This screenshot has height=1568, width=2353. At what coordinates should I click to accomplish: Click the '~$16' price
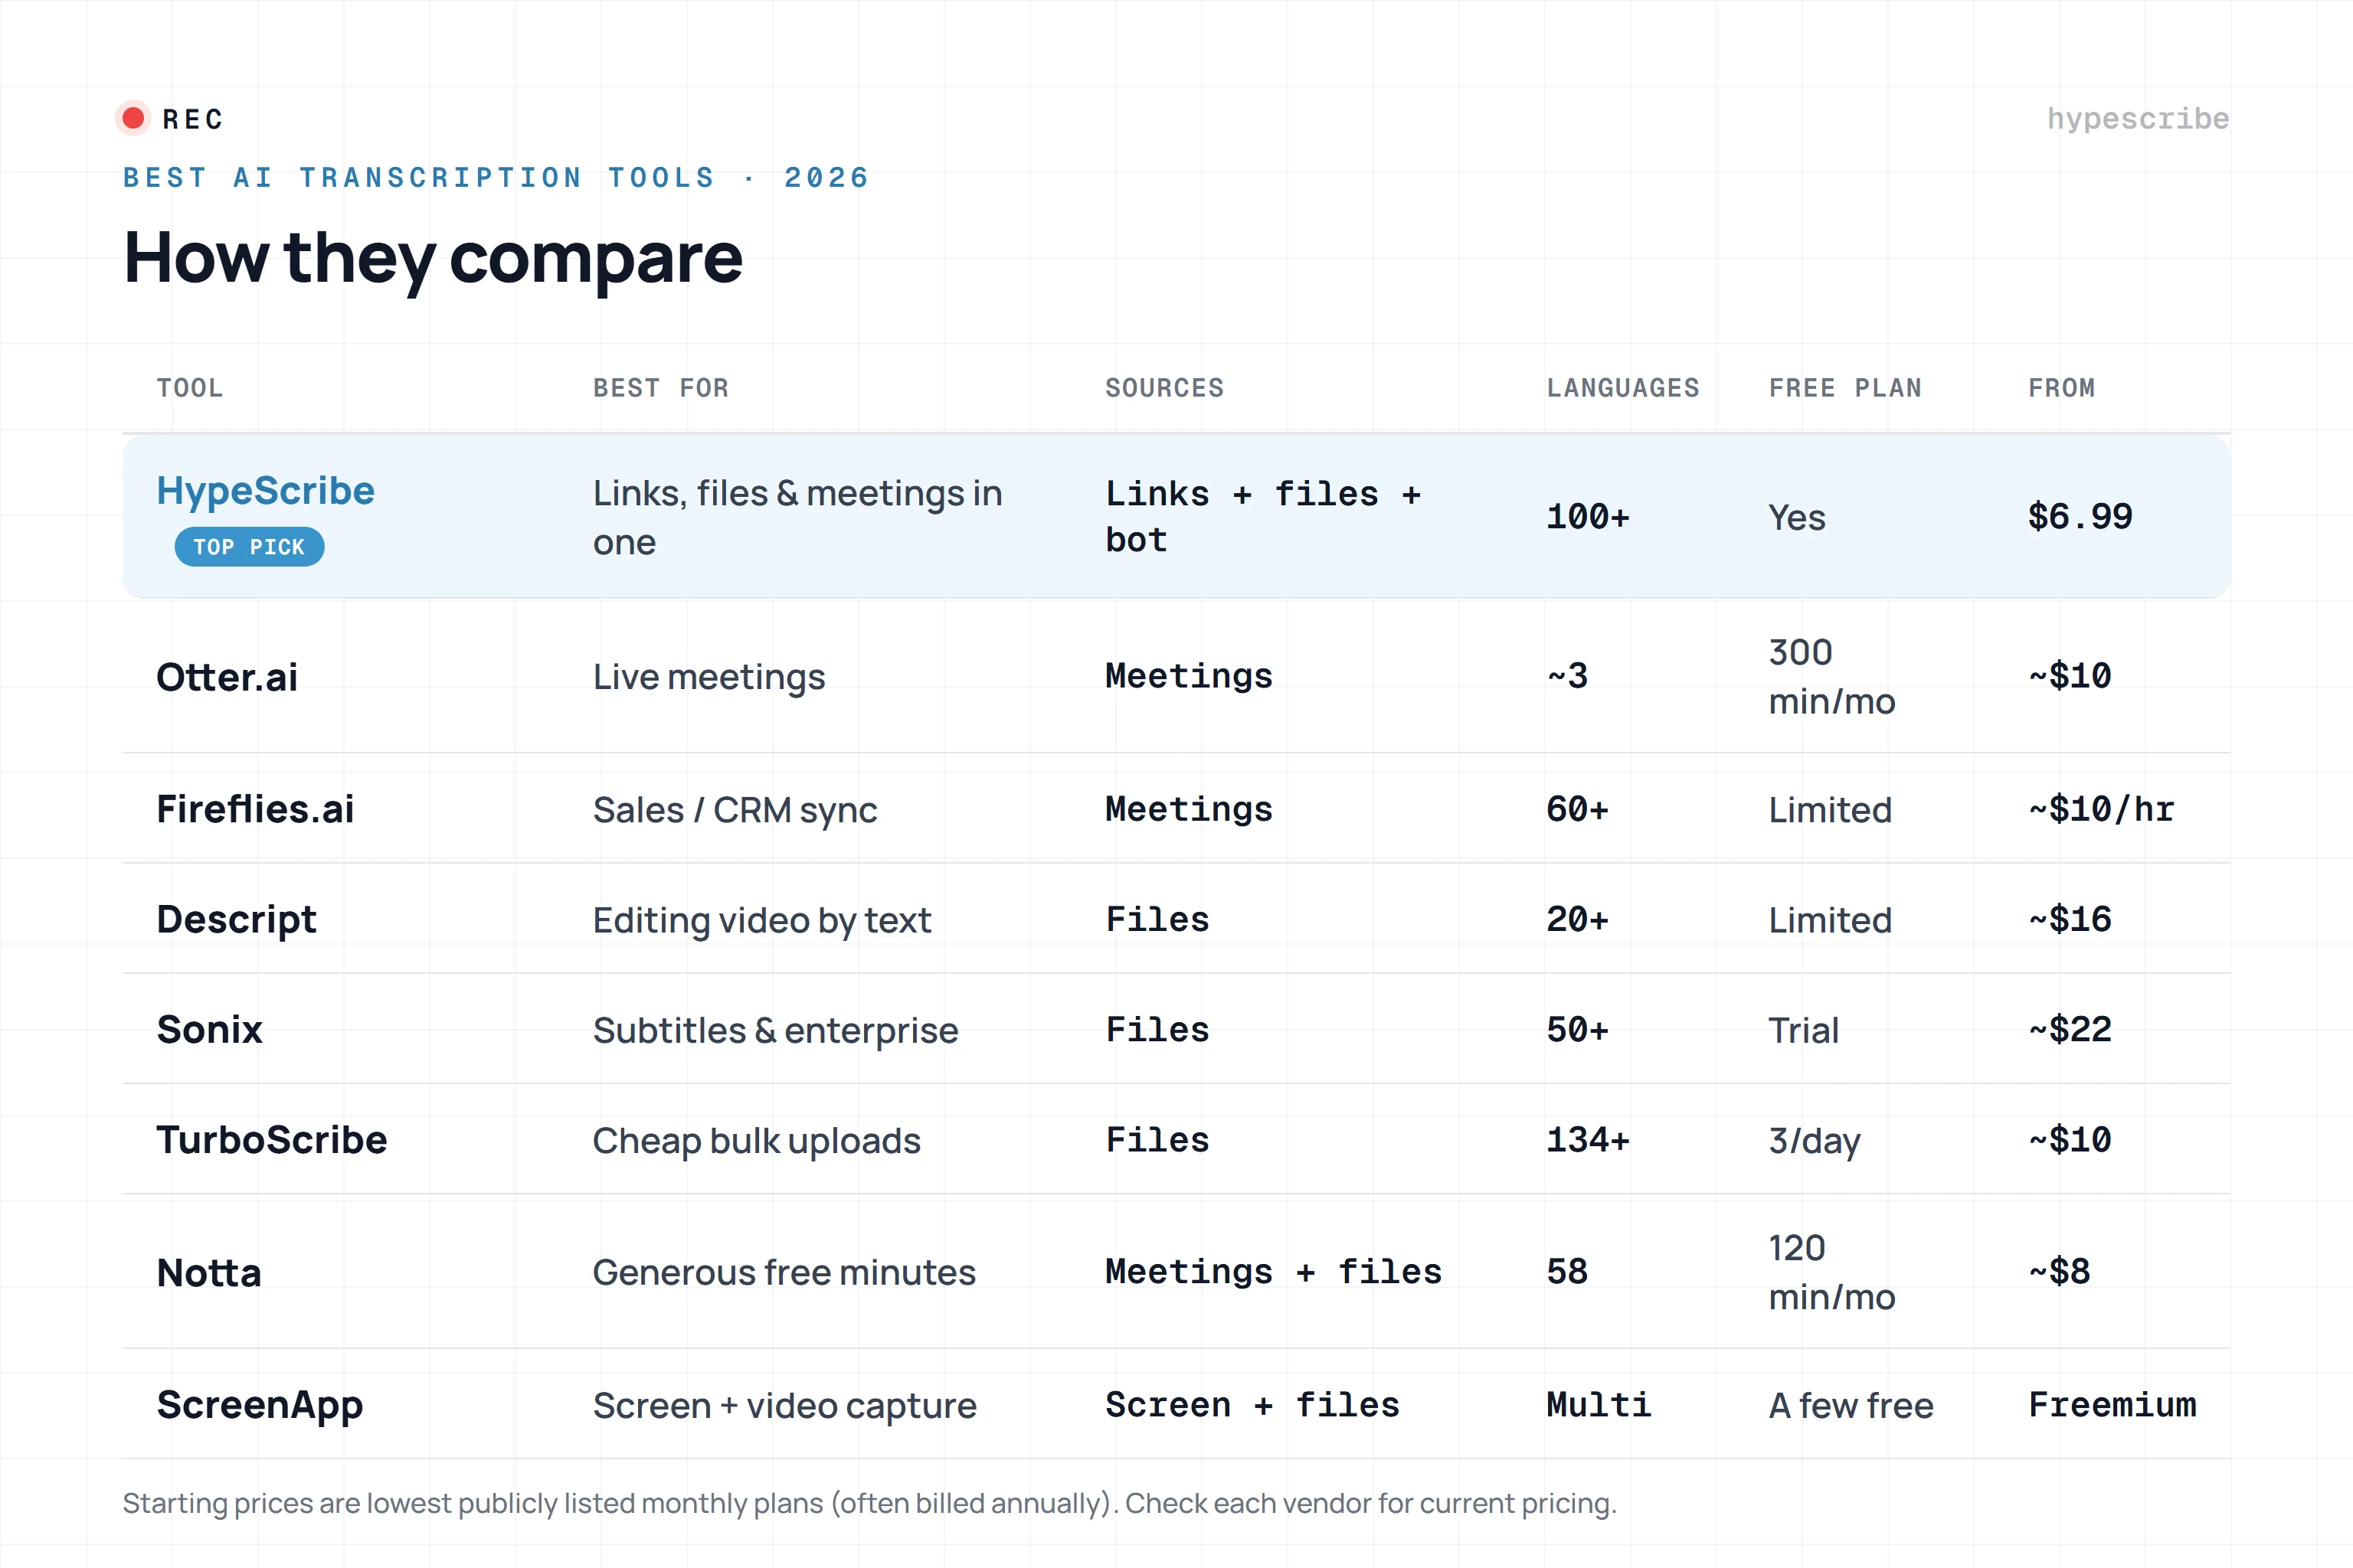2070,919
